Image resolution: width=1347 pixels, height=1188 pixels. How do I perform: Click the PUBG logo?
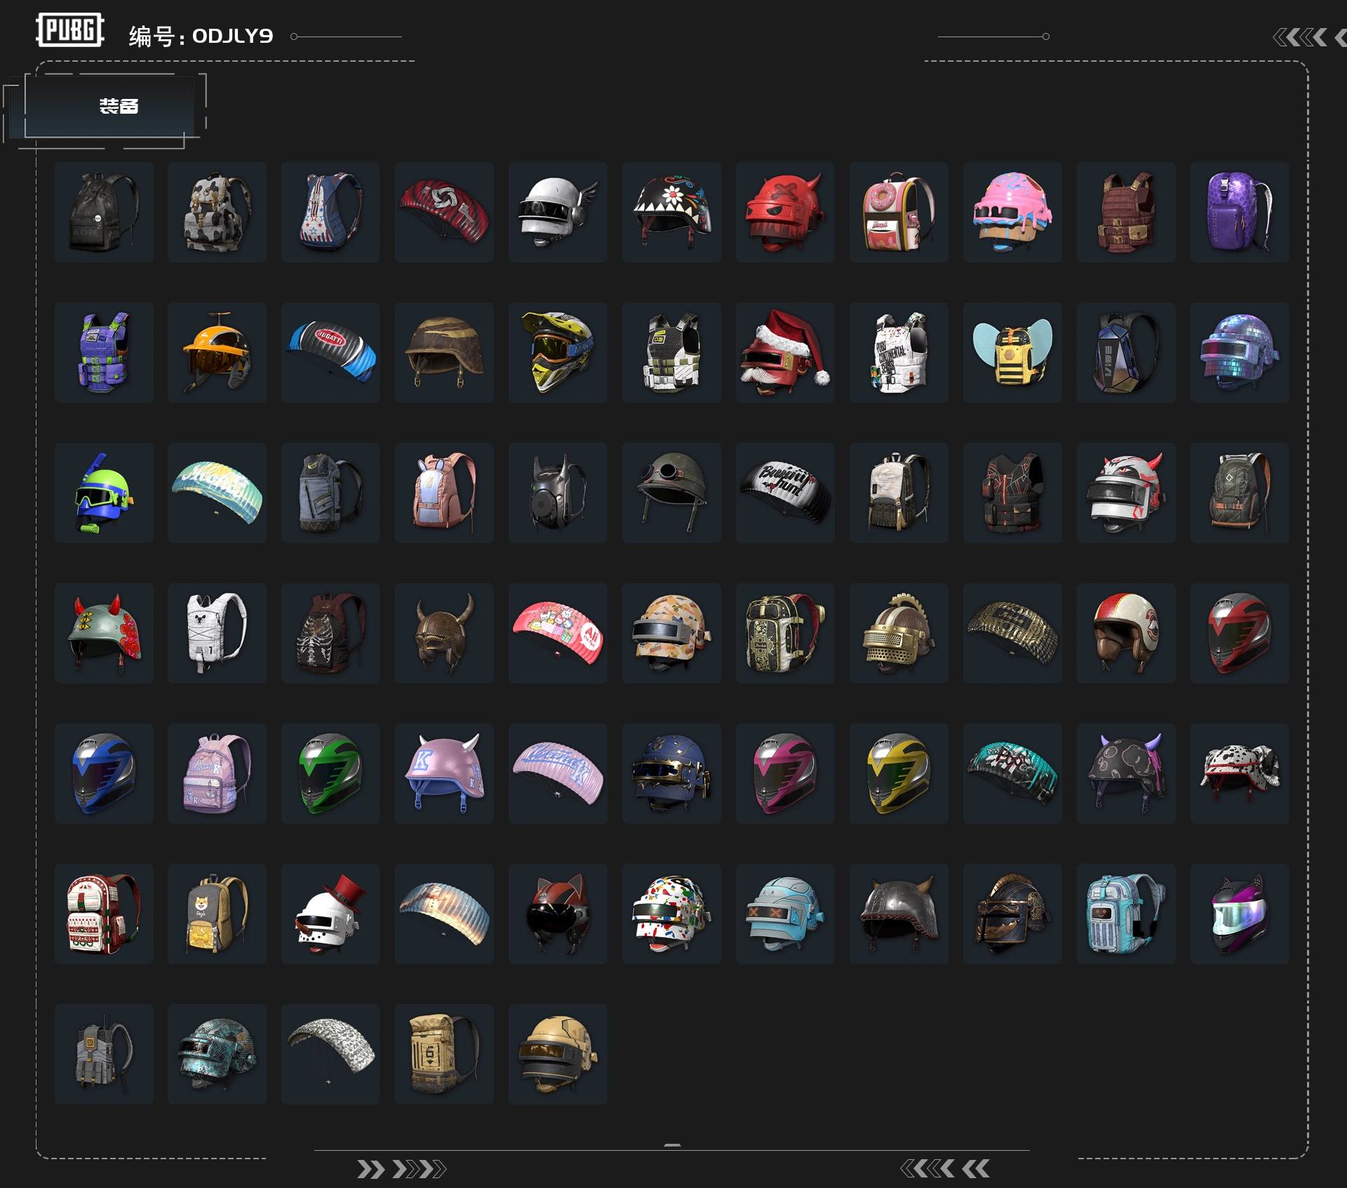[x=70, y=30]
